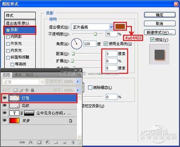
Task: Switch to the 通道 tab
Action: click(18, 75)
